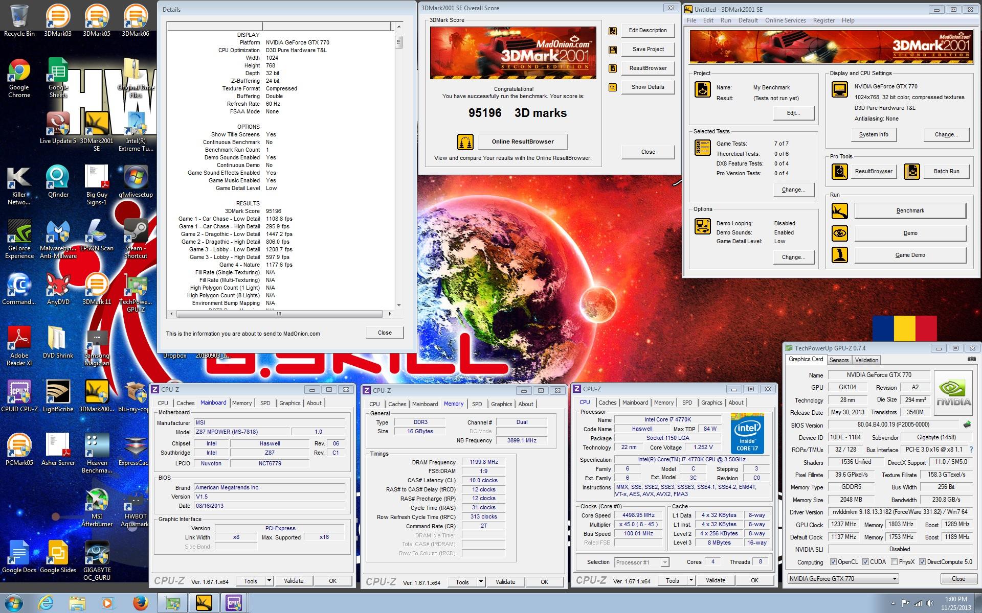Close the Details window with the Close button
Screen dimensions: 982x613
385,333
